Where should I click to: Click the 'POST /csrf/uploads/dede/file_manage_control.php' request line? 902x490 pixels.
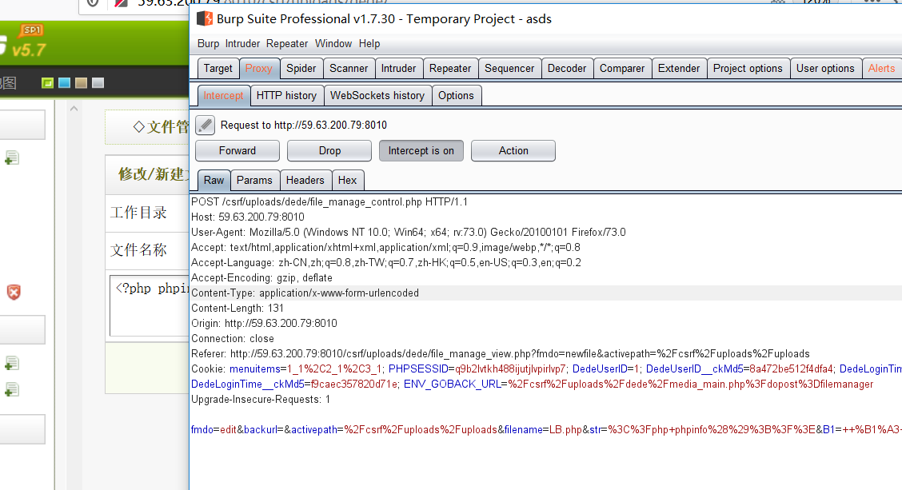tap(329, 202)
